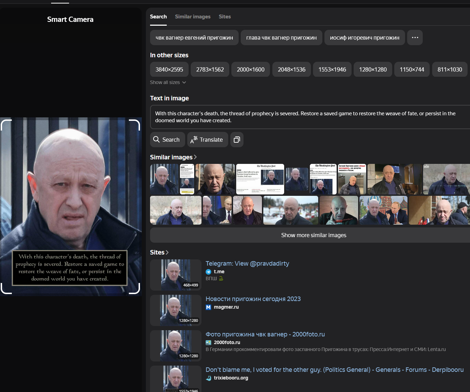Image resolution: width=470 pixels, height=392 pixels.
Task: Click the trixiebooru.org favicon
Action: coord(208,378)
